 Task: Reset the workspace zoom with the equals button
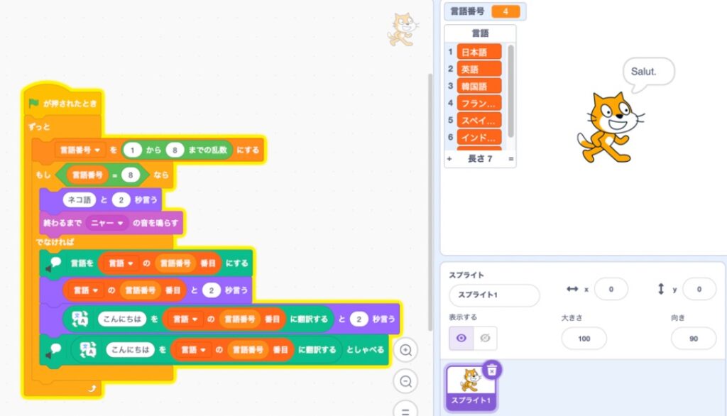coord(405,410)
